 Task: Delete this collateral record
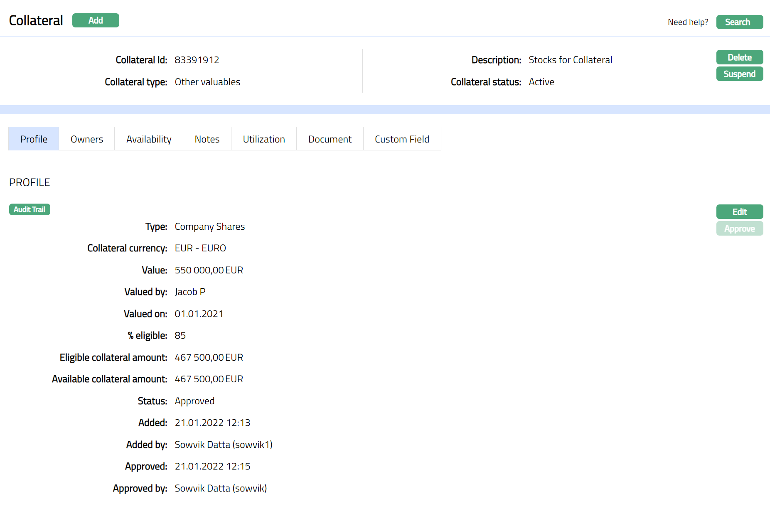[x=739, y=57]
